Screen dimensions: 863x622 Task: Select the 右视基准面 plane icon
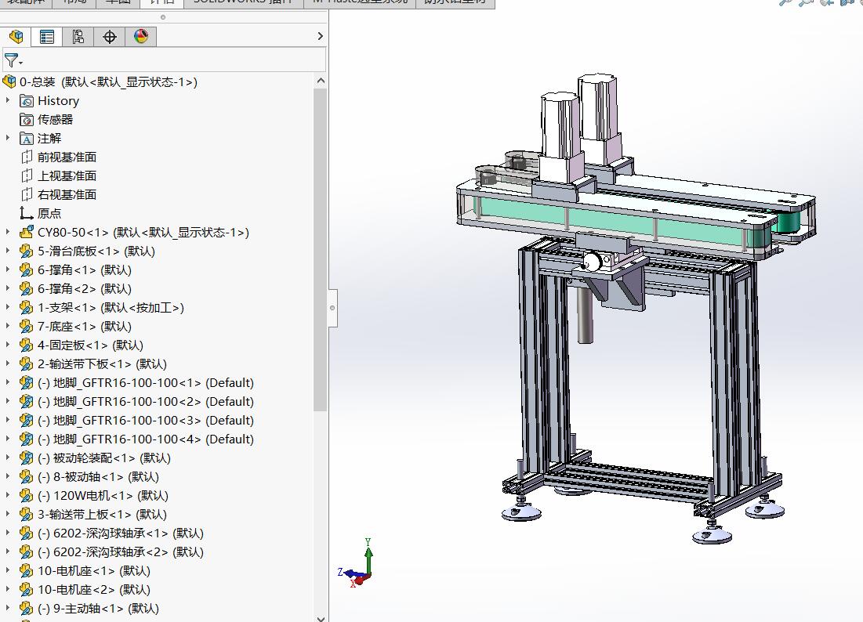click(27, 195)
